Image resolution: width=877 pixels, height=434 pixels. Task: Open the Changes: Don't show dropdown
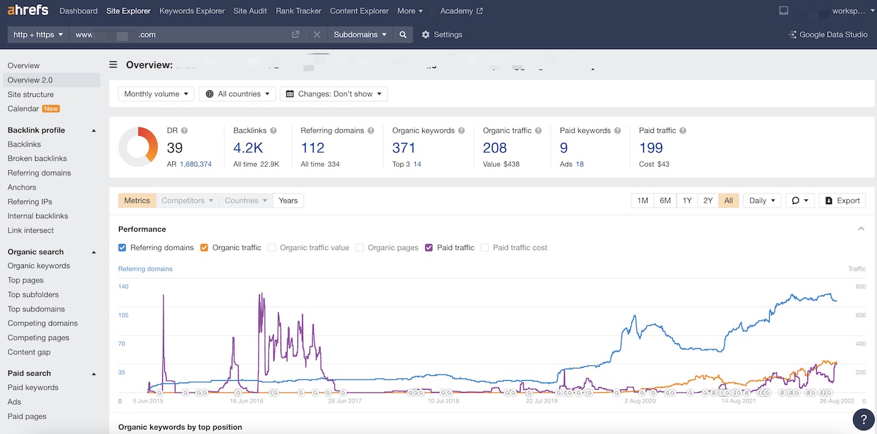pos(334,94)
